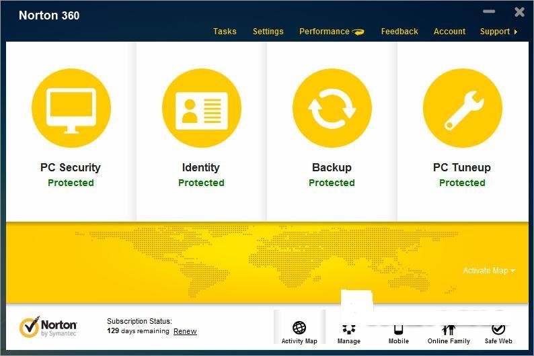Click the PC Tuneup label

click(462, 167)
